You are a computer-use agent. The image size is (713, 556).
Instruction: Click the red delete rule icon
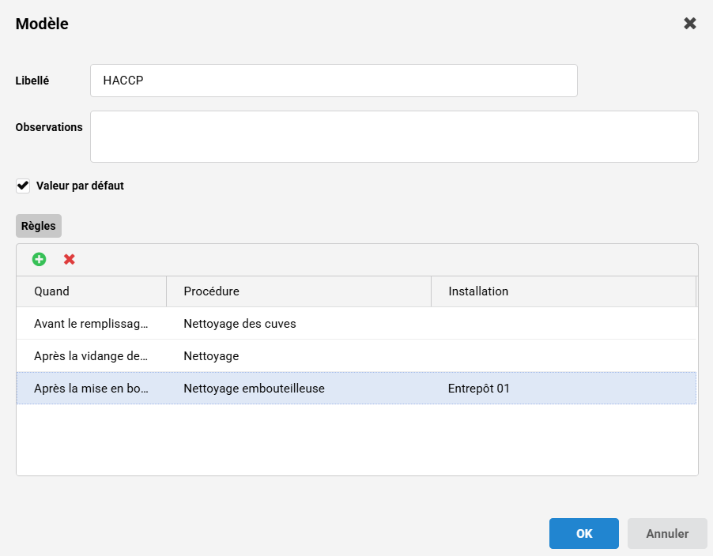coord(70,259)
